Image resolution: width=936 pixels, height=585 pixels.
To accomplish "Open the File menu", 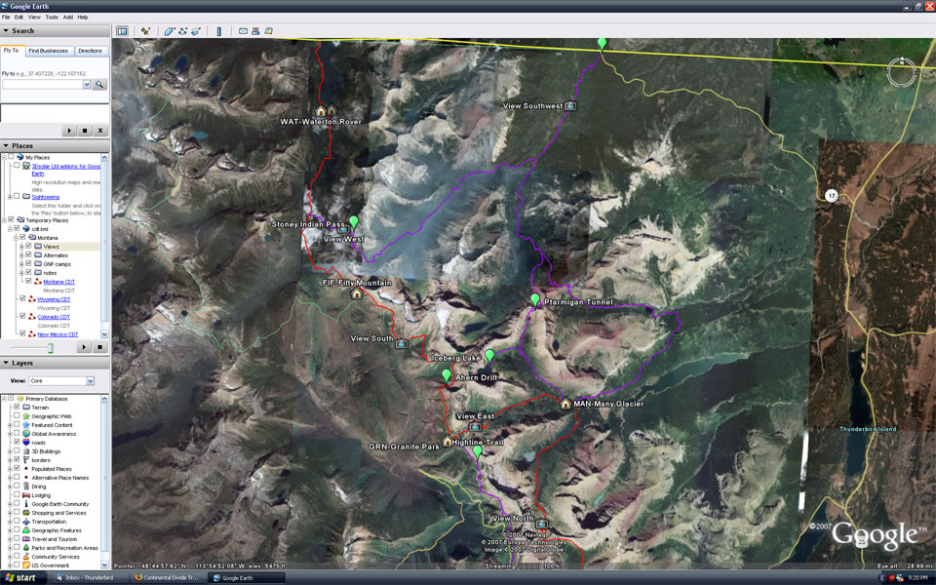I will (x=6, y=18).
